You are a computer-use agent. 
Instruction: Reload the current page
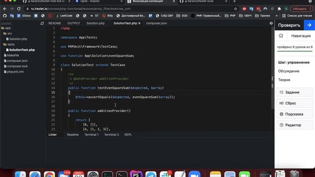click(x=19, y=9)
